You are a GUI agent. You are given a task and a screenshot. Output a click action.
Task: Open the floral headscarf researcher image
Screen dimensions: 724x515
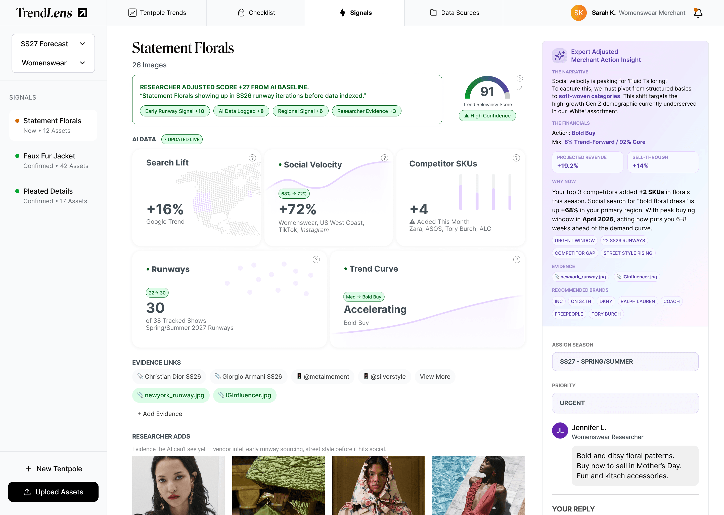(x=378, y=485)
